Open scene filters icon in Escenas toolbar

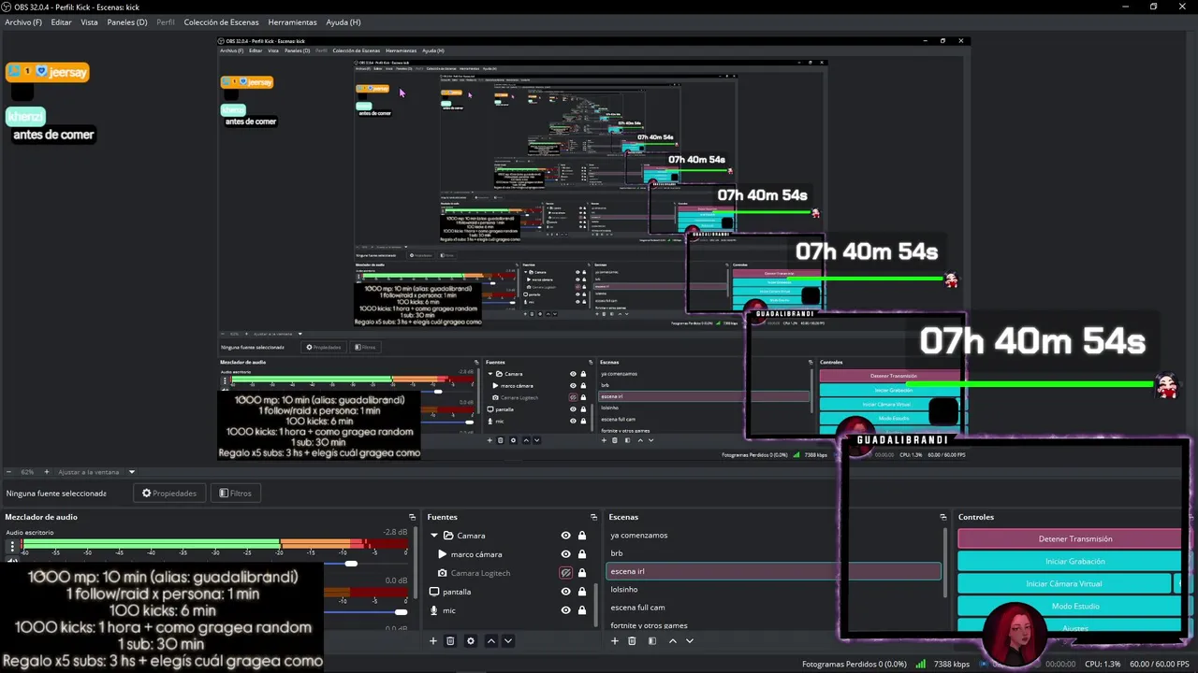(x=651, y=641)
